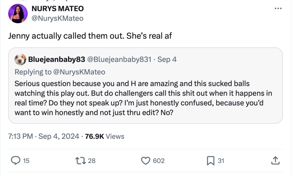Click the @Bluejeanbaby831 handle
Image resolution: width=295 pixels, height=176 pixels.
pos(119,59)
